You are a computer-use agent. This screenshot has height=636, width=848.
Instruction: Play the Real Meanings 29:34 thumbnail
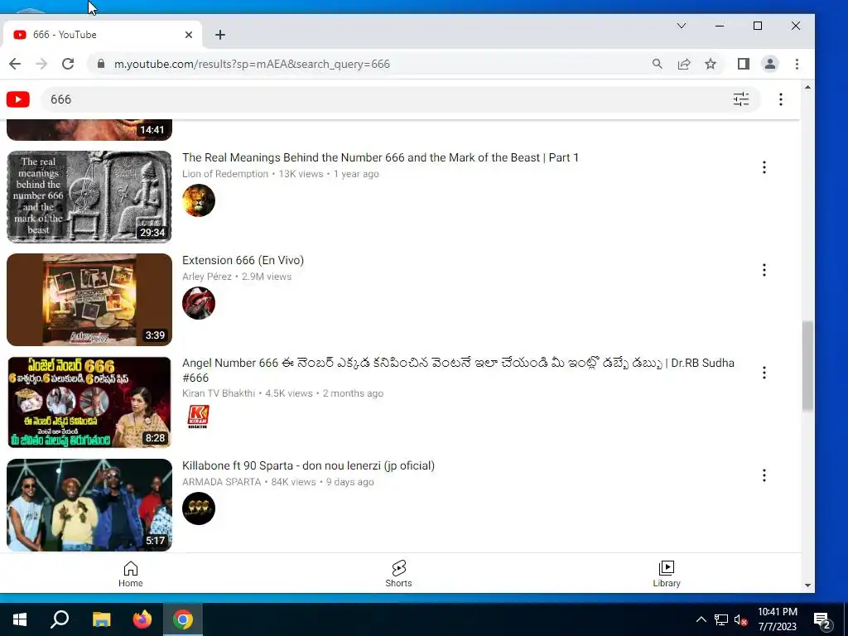click(x=89, y=197)
